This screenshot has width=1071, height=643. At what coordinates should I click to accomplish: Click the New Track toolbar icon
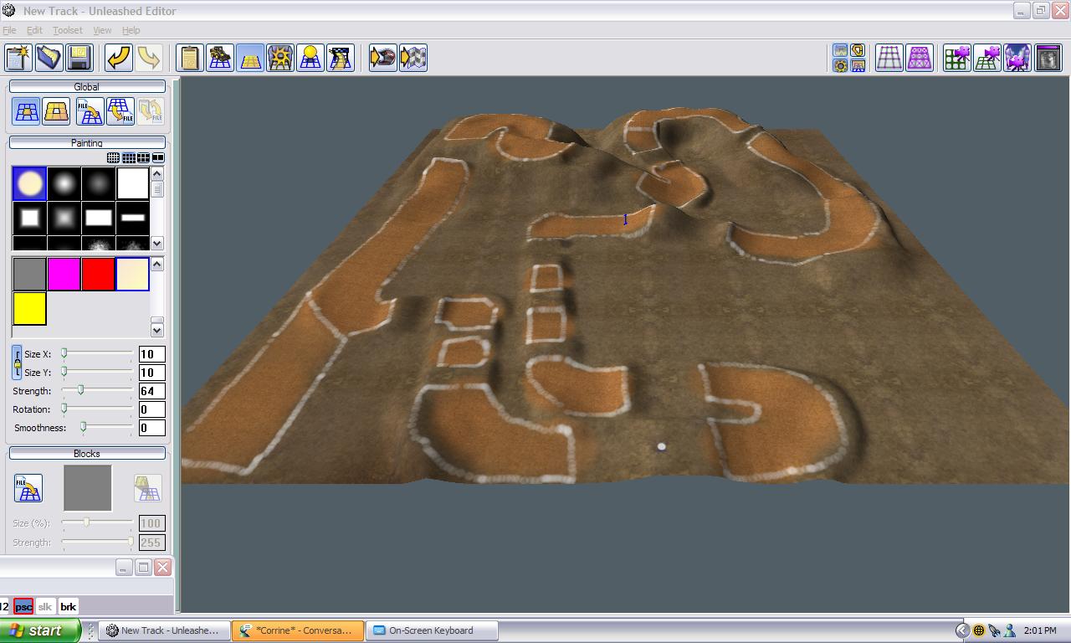18,58
